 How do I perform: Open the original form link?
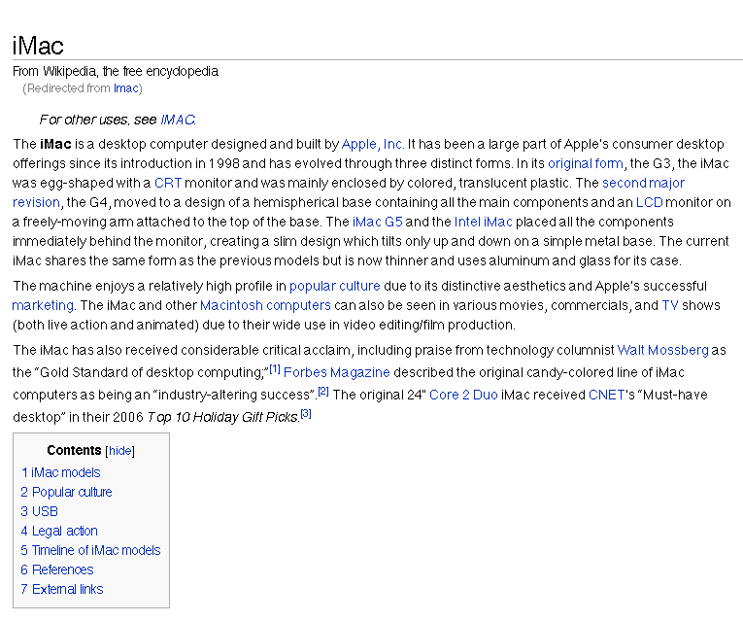[x=586, y=163]
